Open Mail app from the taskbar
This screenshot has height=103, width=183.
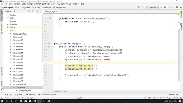pos(30,101)
